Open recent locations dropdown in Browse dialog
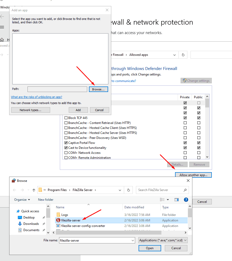The image size is (232, 261). tap(28, 190)
